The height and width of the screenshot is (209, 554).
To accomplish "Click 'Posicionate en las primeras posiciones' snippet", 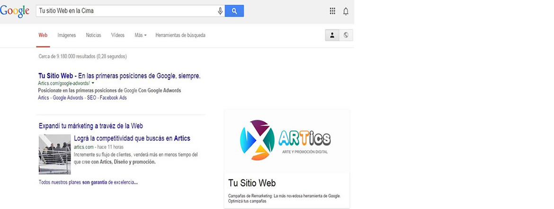I will 109,90.
